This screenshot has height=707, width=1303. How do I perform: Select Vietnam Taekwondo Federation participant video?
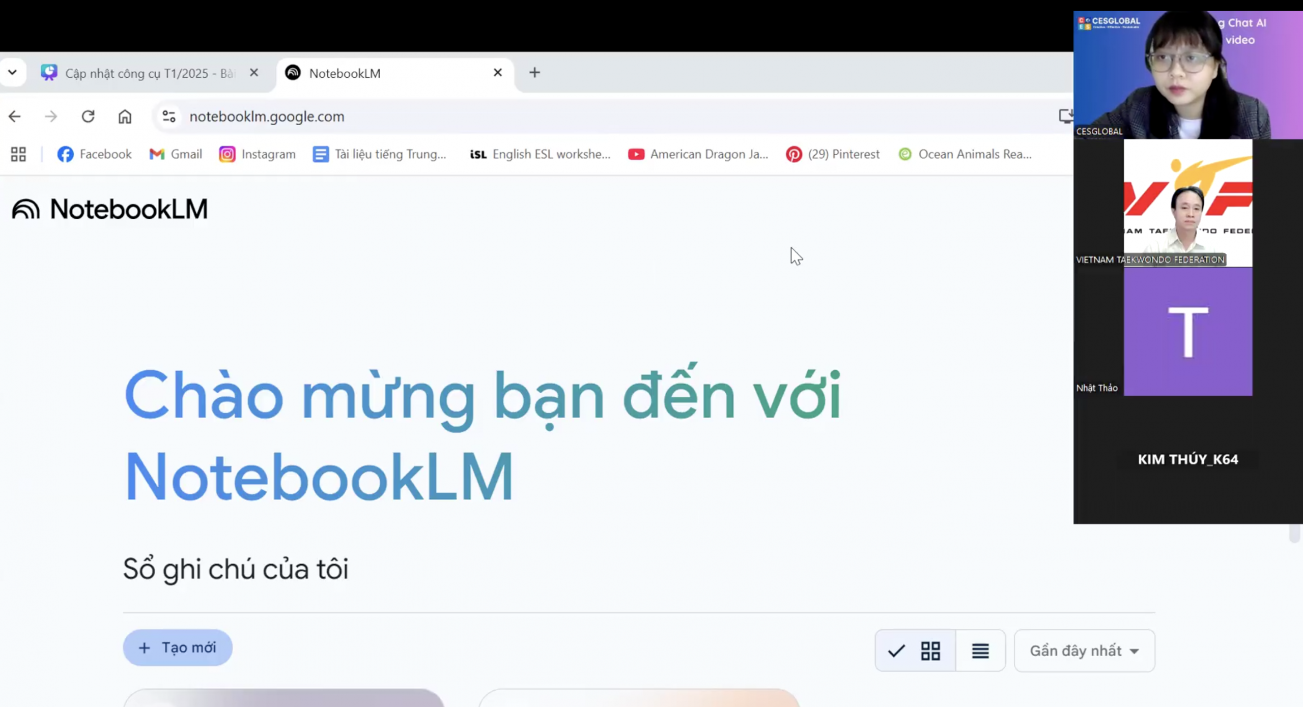(1188, 203)
